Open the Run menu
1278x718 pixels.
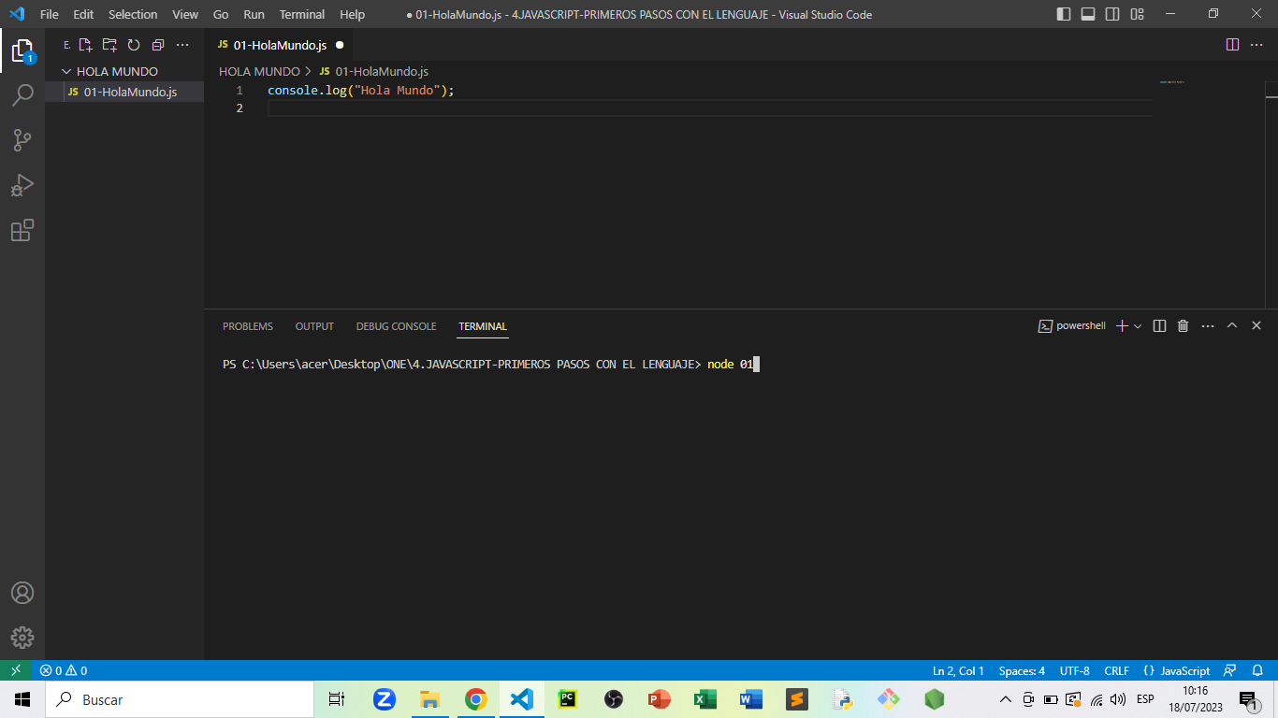pos(254,14)
